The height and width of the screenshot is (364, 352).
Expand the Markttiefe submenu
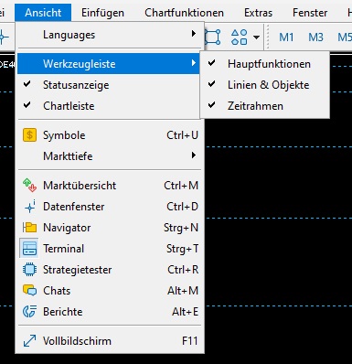[x=110, y=155]
